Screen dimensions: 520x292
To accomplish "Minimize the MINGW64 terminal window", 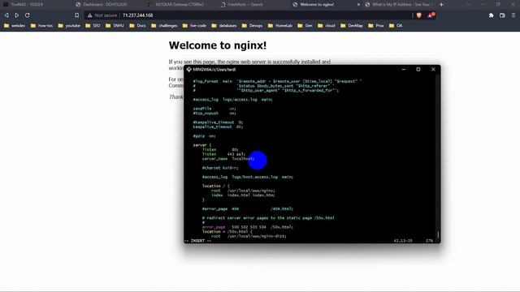I will pyautogui.click(x=404, y=70).
